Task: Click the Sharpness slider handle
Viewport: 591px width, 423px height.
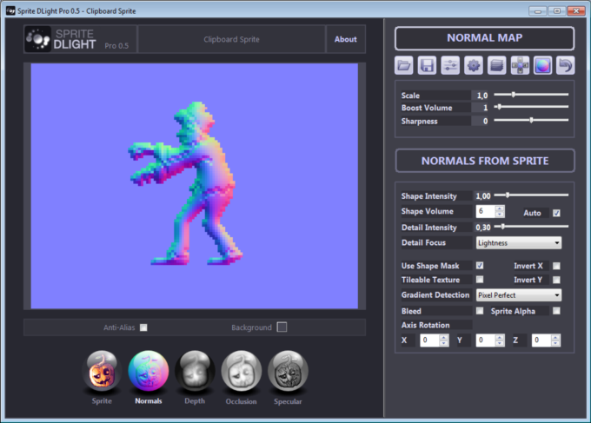Action: coord(531,120)
